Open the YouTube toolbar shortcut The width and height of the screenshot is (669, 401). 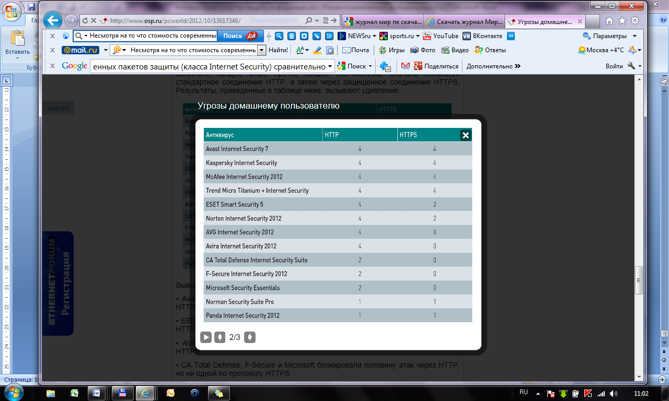(x=441, y=36)
